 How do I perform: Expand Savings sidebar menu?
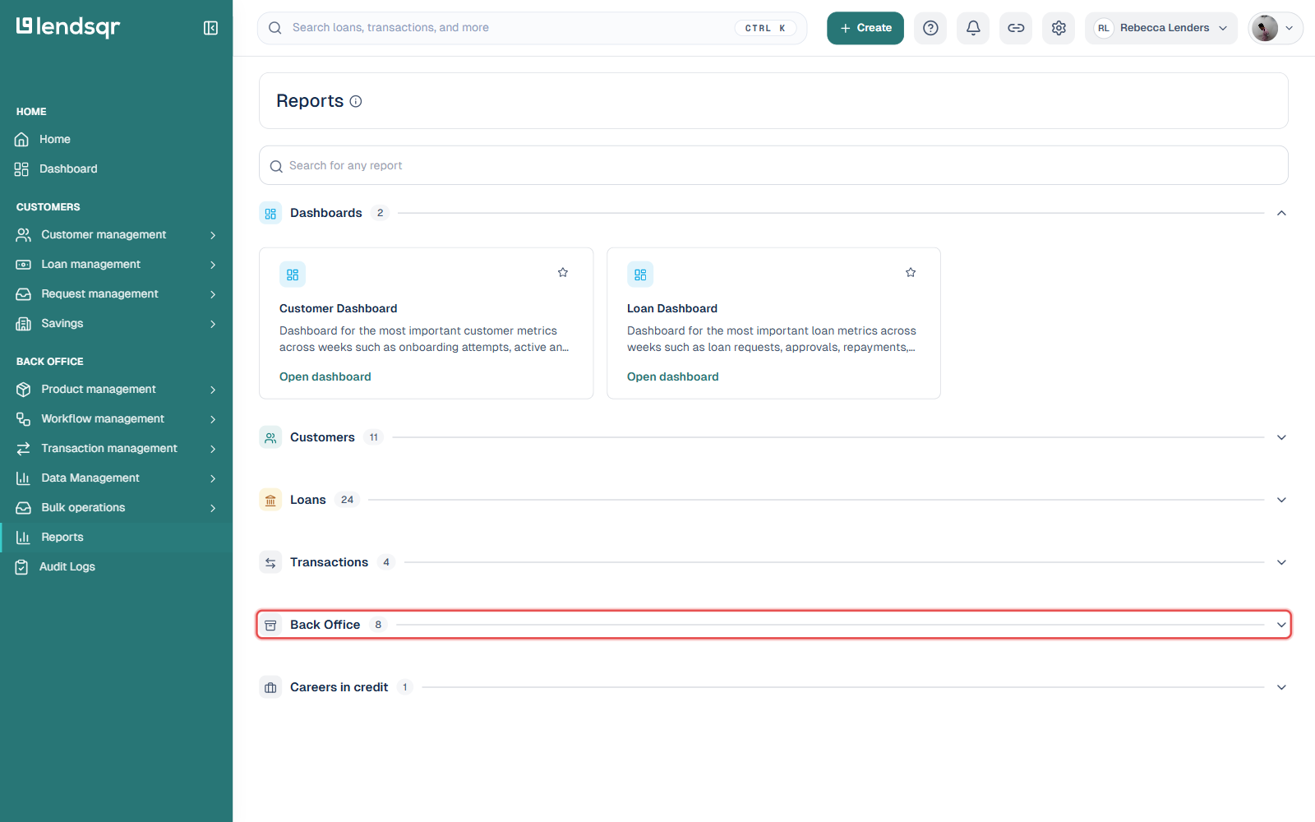pos(116,323)
